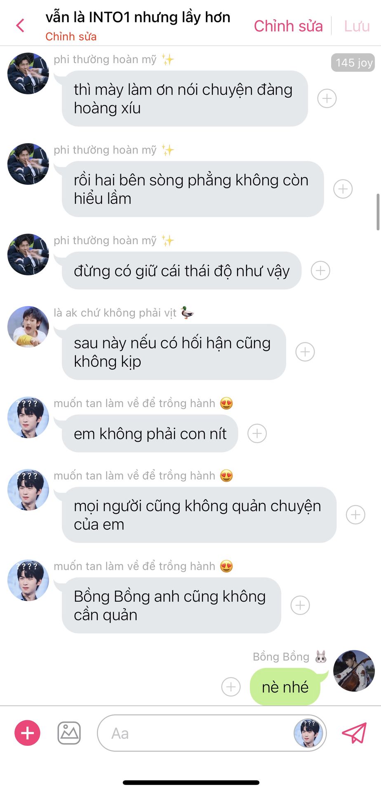
Task: Tap "Chỉnh sửa" in top right header
Action: (288, 26)
